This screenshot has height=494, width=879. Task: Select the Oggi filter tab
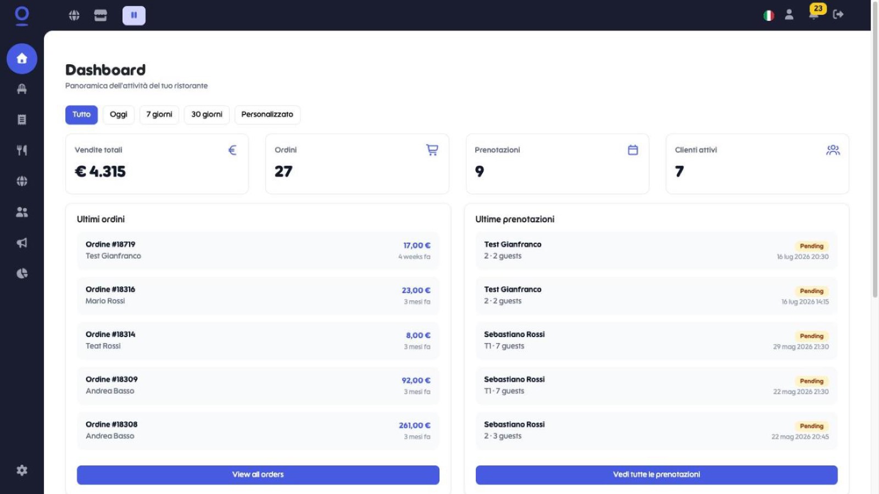[x=119, y=115]
